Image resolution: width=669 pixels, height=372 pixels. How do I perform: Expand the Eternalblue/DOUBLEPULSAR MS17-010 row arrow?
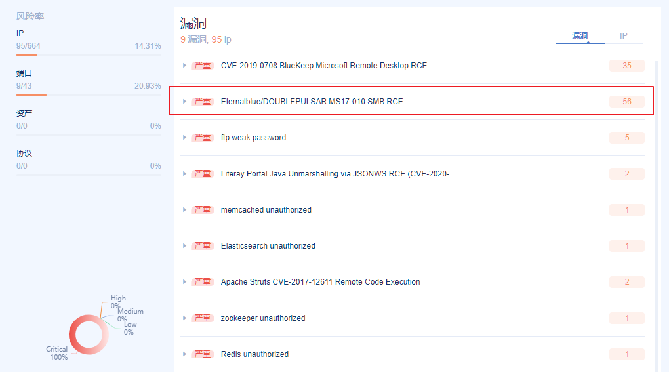(184, 102)
